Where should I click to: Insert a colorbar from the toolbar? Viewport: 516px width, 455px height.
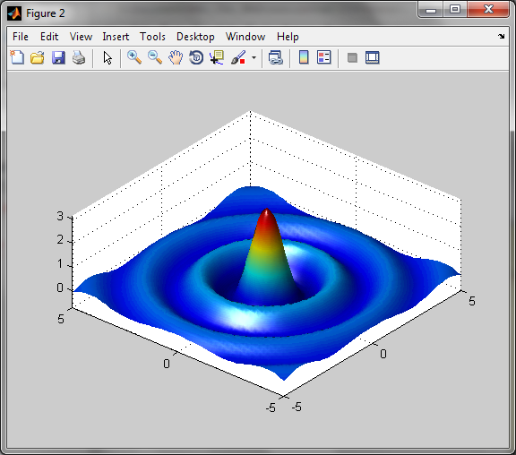coord(304,57)
